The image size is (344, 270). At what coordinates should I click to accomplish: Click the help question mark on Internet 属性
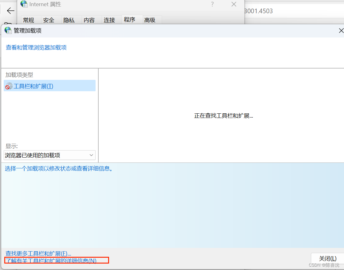point(212,4)
